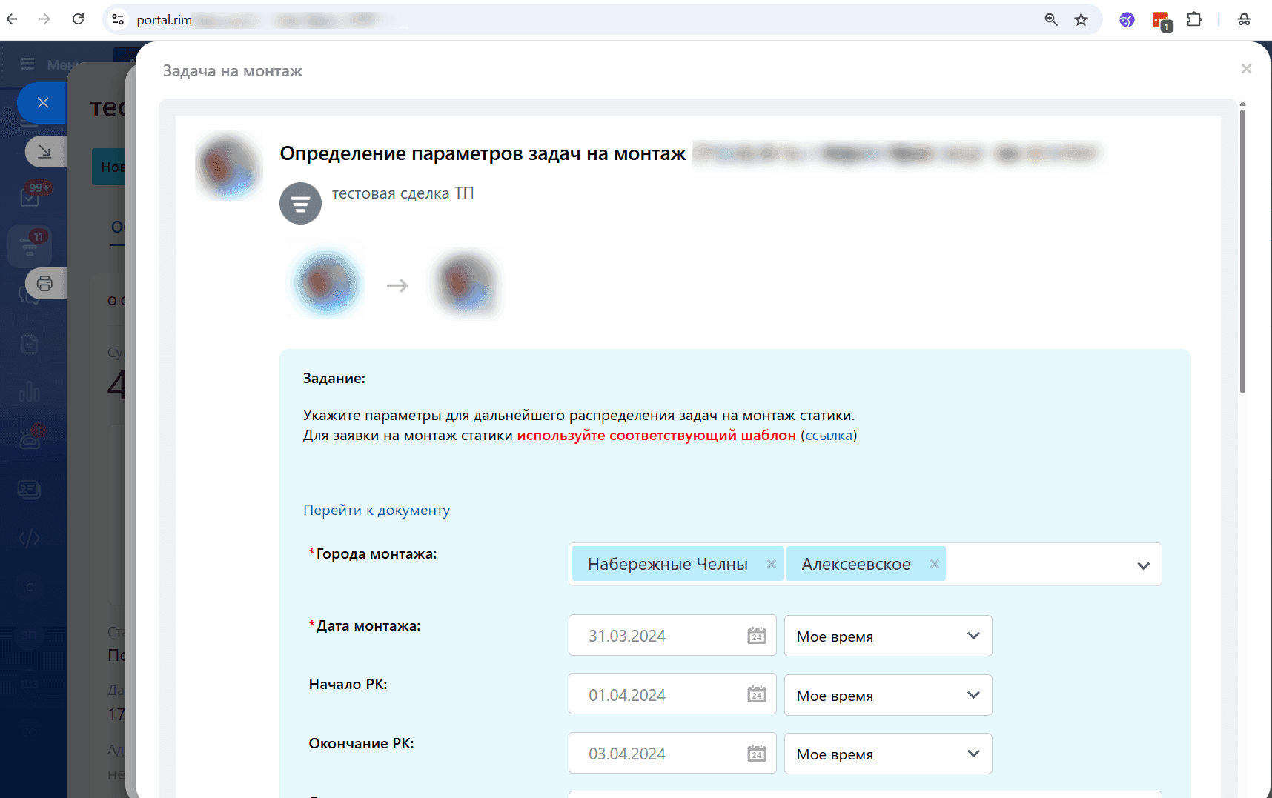This screenshot has width=1272, height=798.
Task: Click the calendar icon for Дата монтажа
Action: [x=756, y=636]
